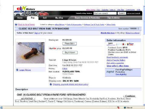Click Ask seller a question

[115, 63]
